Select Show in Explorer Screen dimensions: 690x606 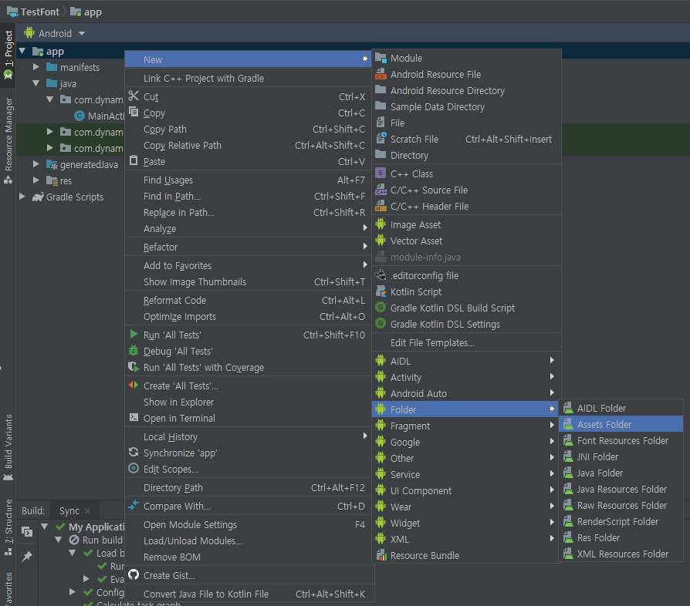(x=249, y=402)
